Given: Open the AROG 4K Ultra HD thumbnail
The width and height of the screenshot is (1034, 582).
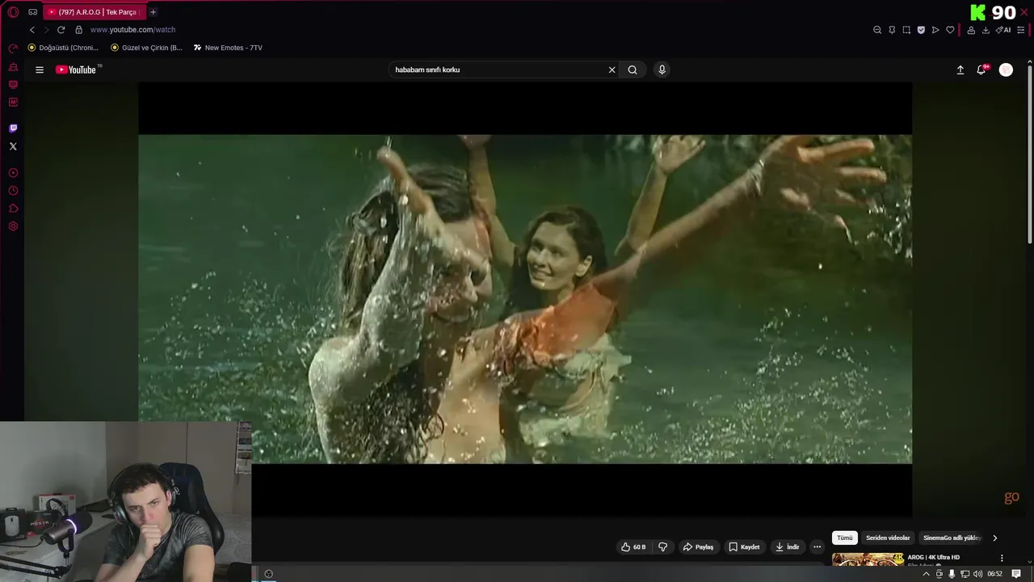Looking at the screenshot, I should (868, 559).
